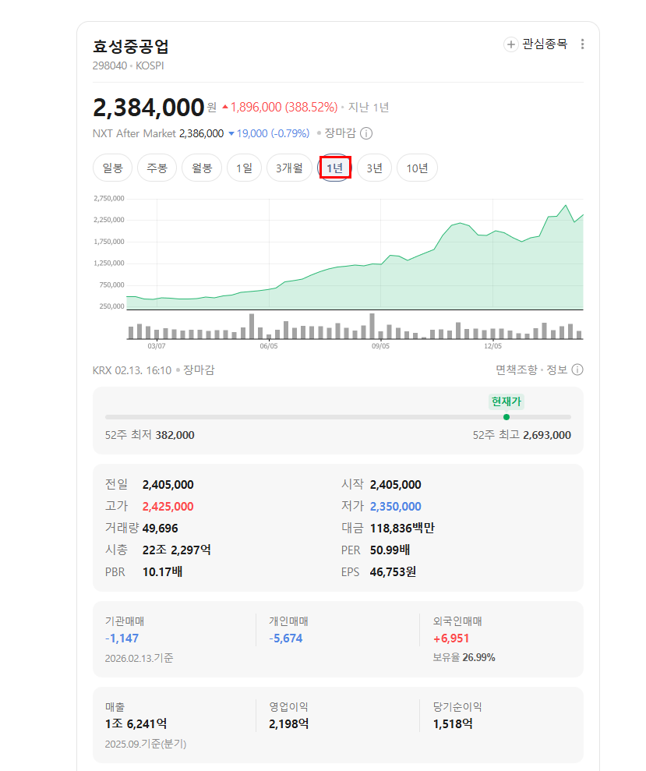Click the PBR 10.17배 value

pyautogui.click(x=163, y=572)
